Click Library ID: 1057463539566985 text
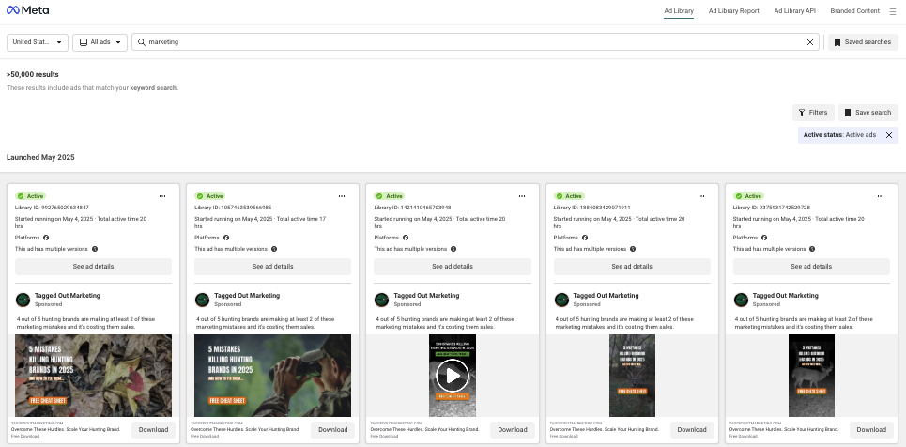Screen dimensions: 906x447 233,208
